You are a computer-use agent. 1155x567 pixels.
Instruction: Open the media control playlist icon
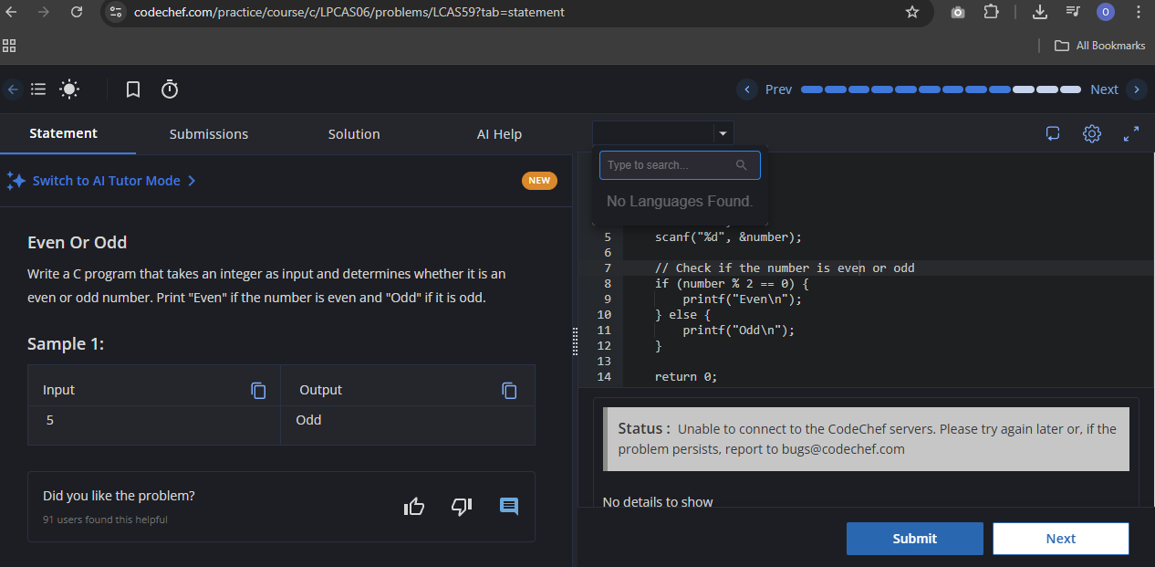(x=1072, y=12)
